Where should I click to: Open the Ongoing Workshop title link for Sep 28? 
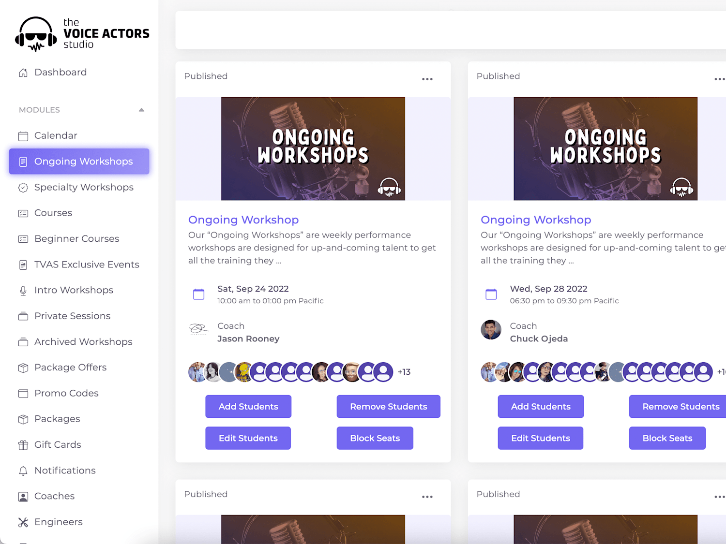pyautogui.click(x=536, y=220)
